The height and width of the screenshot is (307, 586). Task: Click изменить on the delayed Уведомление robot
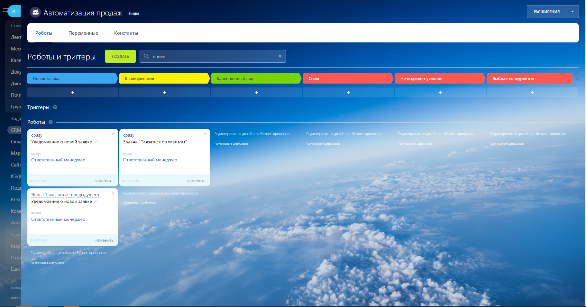pos(105,240)
